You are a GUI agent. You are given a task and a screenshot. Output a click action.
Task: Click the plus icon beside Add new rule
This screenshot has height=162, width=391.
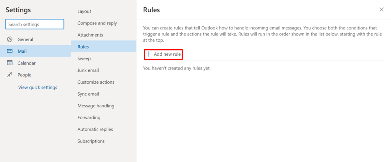coord(149,54)
